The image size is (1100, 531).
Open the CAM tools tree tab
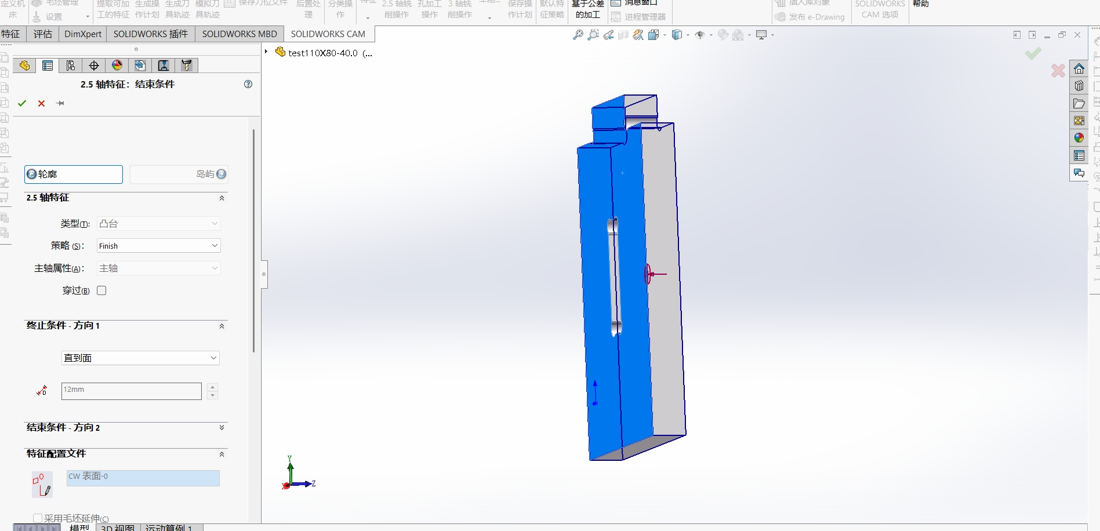(187, 66)
